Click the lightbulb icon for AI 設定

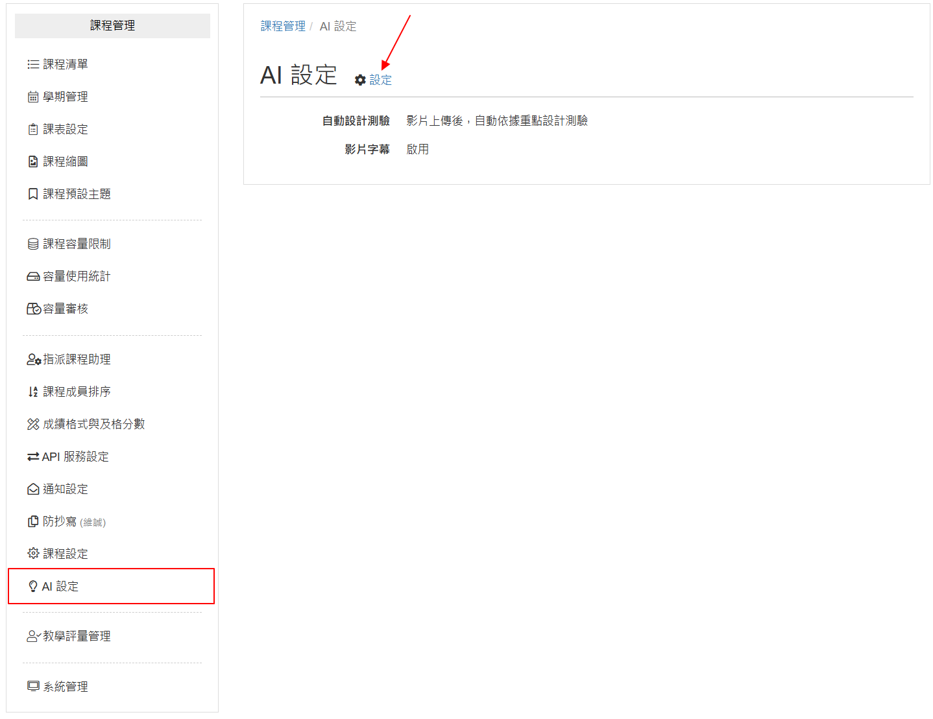[x=33, y=586]
